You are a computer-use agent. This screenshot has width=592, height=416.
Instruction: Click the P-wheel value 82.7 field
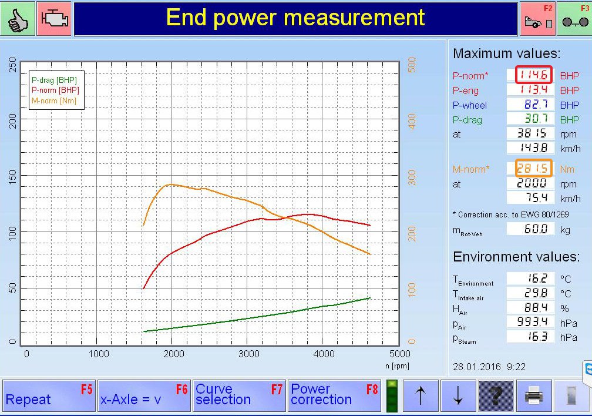coord(530,104)
